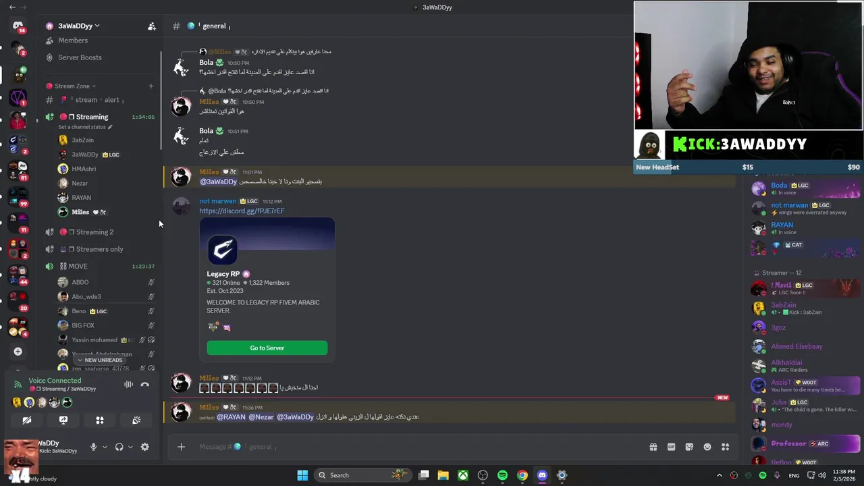Open the soundboard in voice panel
The height and width of the screenshot is (486, 864).
136,420
